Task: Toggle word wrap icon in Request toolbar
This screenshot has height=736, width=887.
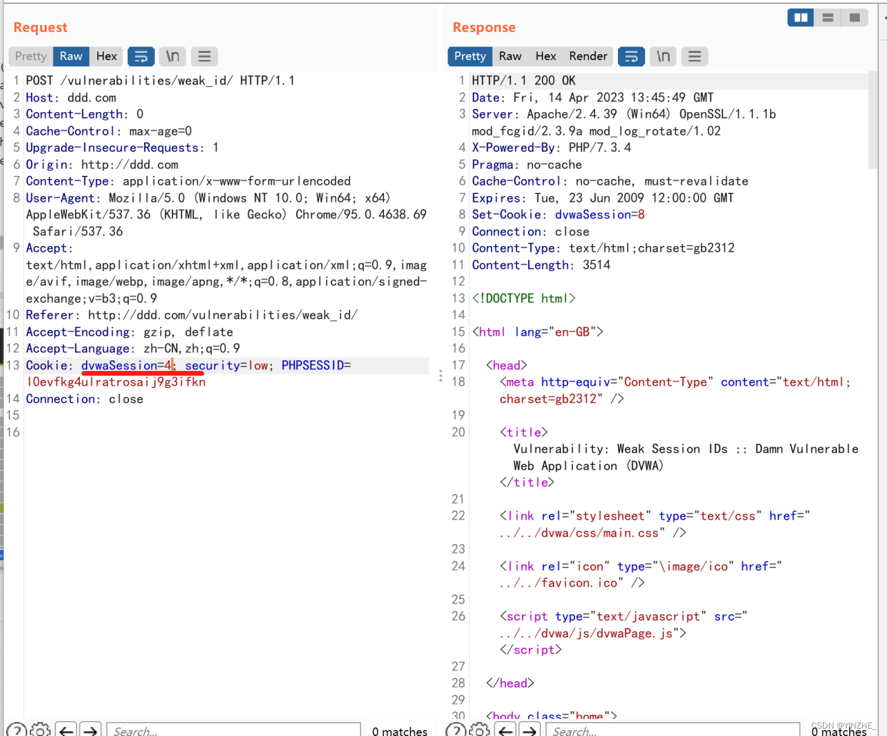Action: (x=141, y=56)
